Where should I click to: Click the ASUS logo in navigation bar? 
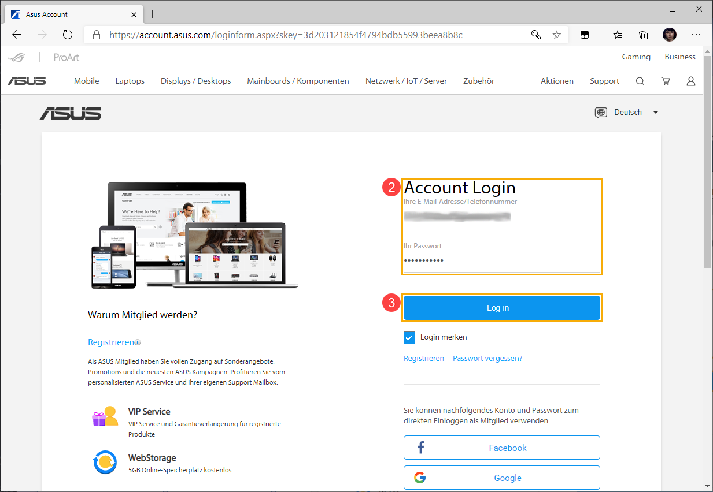pos(27,81)
